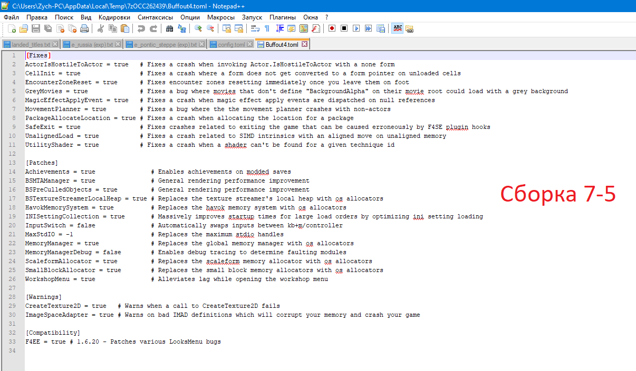
Task: Open the Кодировки menu
Action: click(x=114, y=17)
